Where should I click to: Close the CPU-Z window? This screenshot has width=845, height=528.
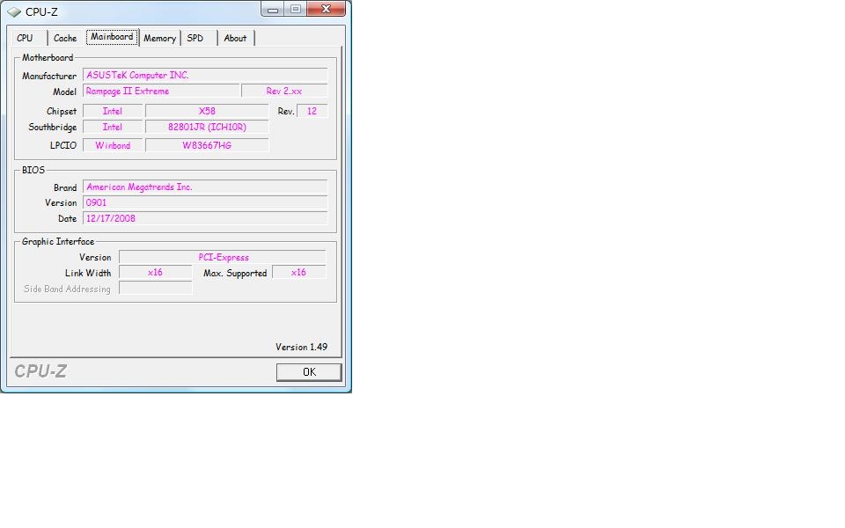(x=326, y=9)
